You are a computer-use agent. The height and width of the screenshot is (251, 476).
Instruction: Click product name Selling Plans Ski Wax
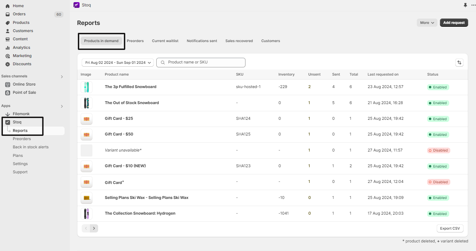tap(147, 198)
